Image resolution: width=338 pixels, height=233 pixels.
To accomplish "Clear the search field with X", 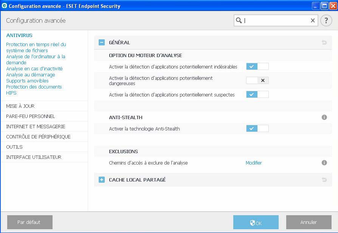I will (x=313, y=20).
